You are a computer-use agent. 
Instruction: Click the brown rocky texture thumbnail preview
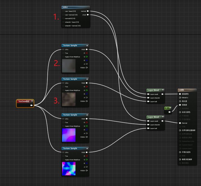(69, 99)
